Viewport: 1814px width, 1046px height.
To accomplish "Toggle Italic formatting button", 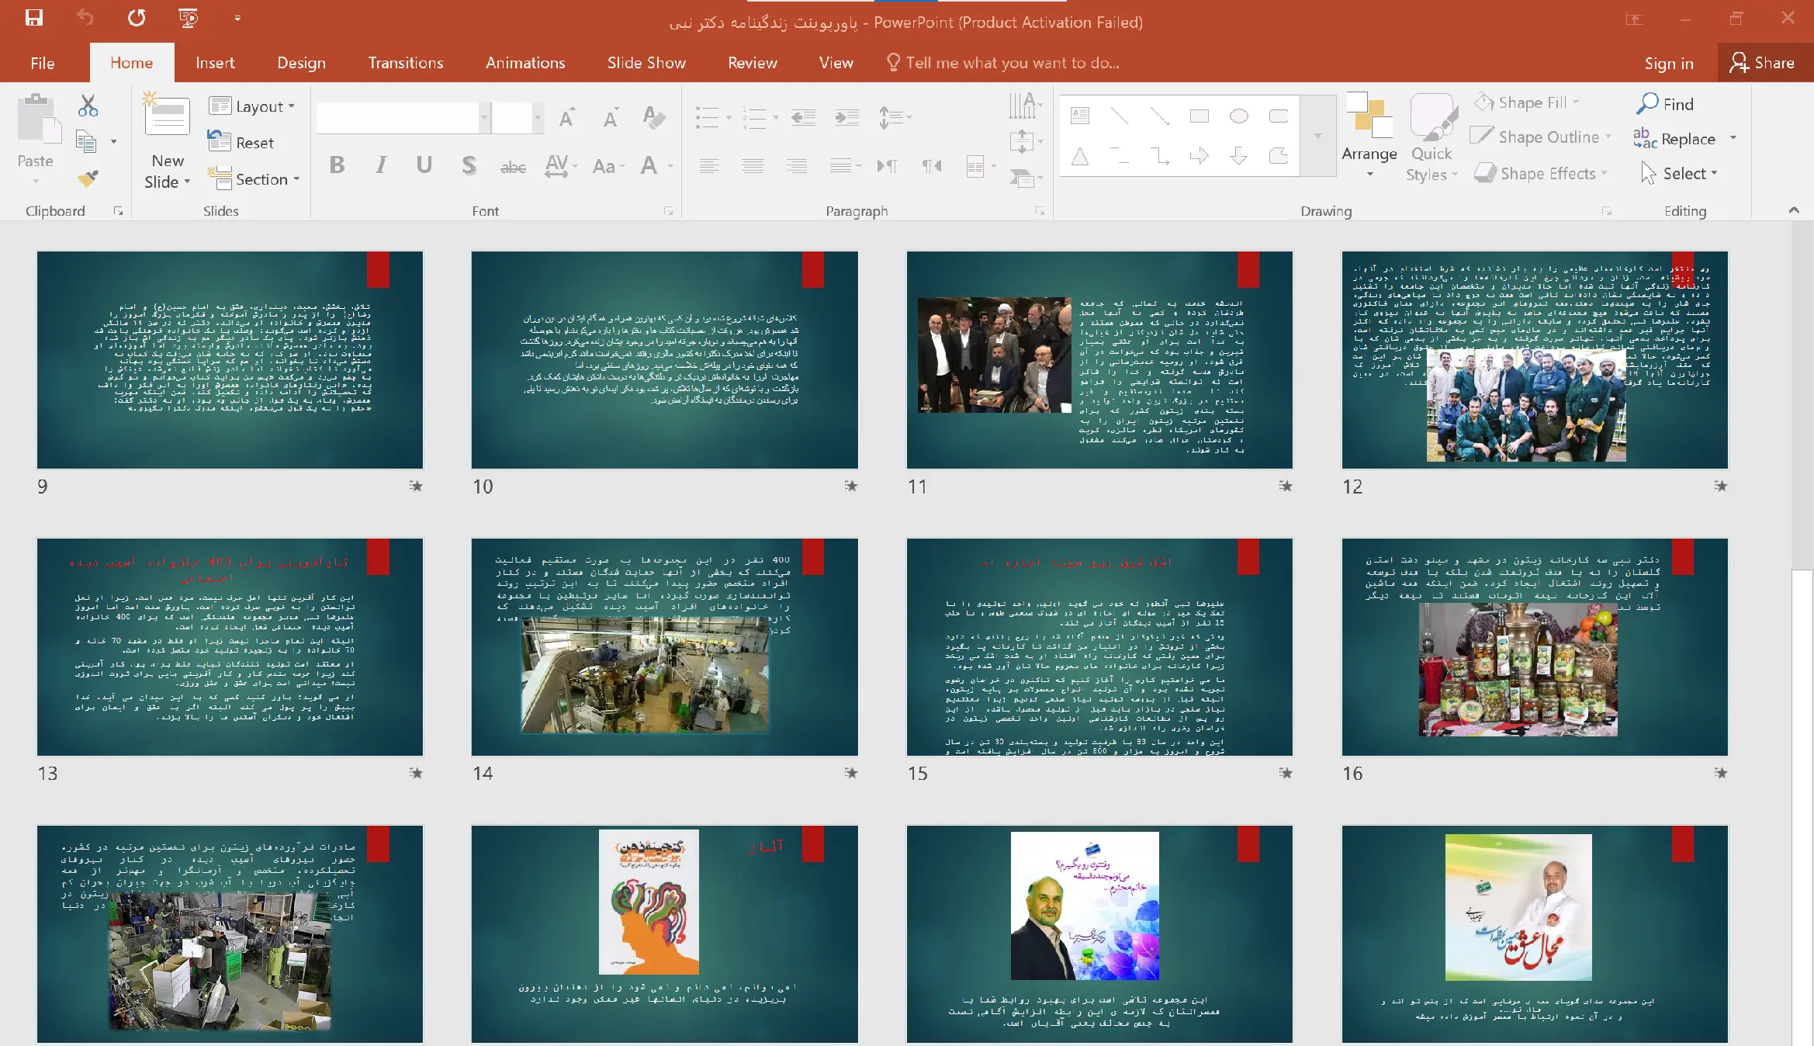I will pos(380,165).
